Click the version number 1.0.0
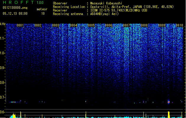Image resolution: width=186 pixels, height=118 pixels. (x=40, y=3)
